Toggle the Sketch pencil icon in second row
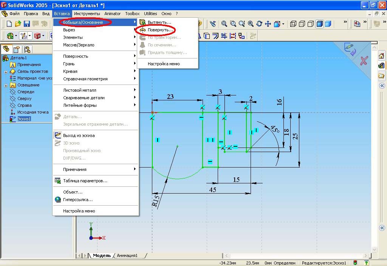The height and width of the screenshot is (266, 387). click(24, 36)
